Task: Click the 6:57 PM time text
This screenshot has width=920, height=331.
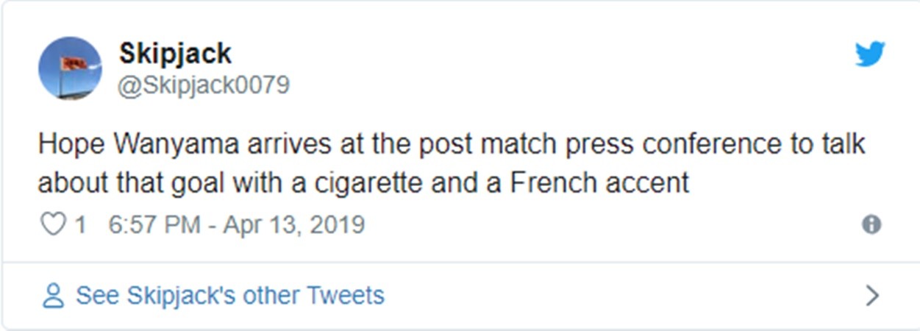Action: pyautogui.click(x=154, y=224)
